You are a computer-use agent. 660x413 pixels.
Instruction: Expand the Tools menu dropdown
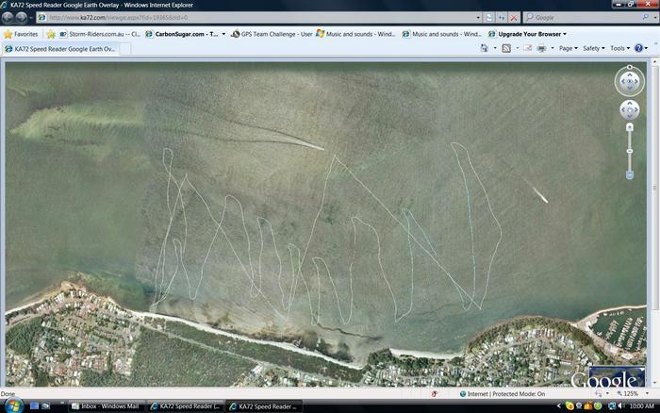pos(619,48)
